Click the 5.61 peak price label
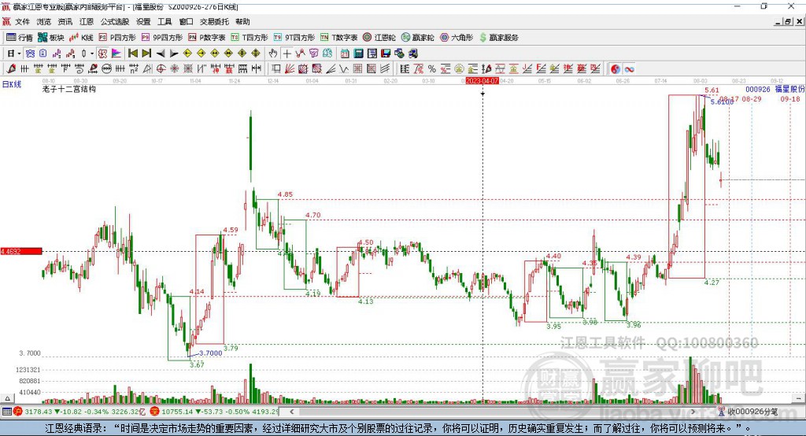Viewport: 806px width, 436px height. [x=712, y=90]
